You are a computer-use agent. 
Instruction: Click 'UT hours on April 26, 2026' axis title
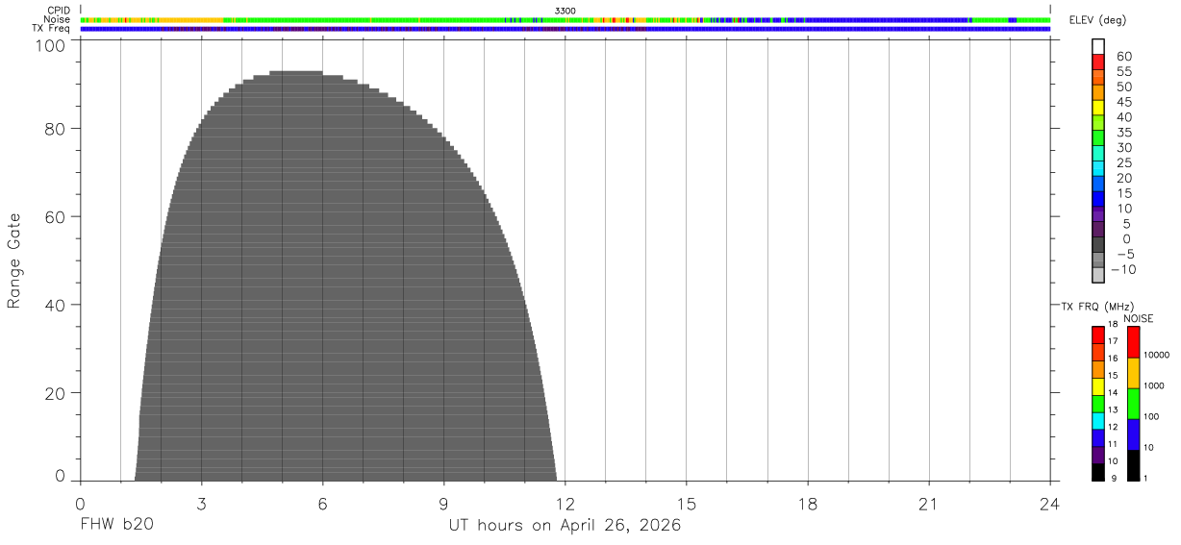tap(565, 526)
